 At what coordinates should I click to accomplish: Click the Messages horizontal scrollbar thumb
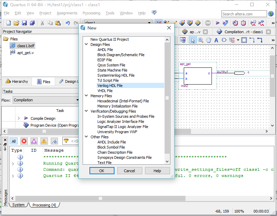[100, 198]
